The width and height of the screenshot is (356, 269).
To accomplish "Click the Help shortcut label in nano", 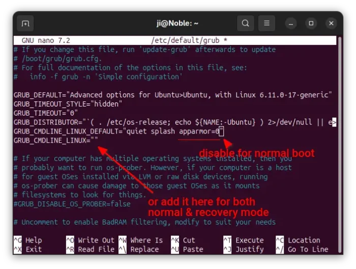I will click(34, 240).
